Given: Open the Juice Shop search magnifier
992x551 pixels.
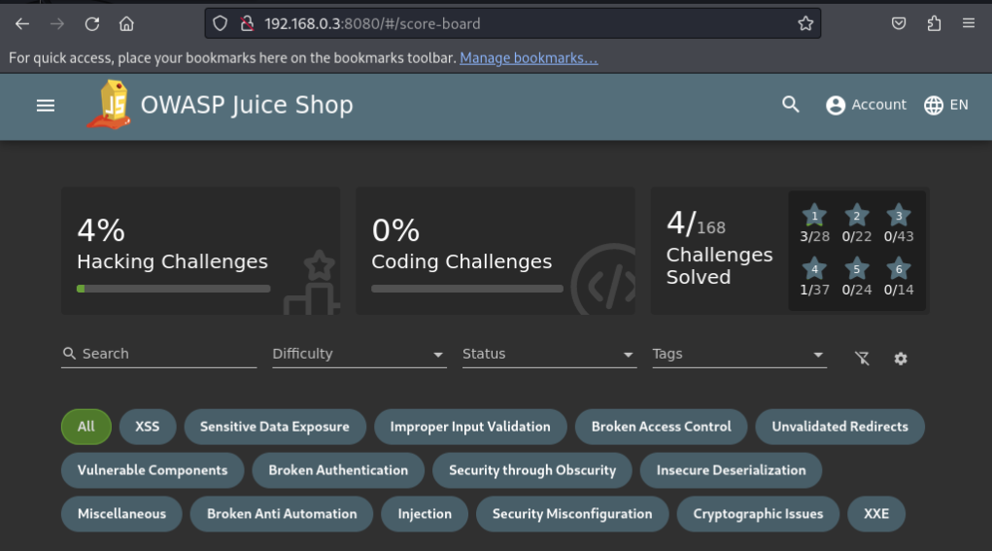Looking at the screenshot, I should click(790, 104).
